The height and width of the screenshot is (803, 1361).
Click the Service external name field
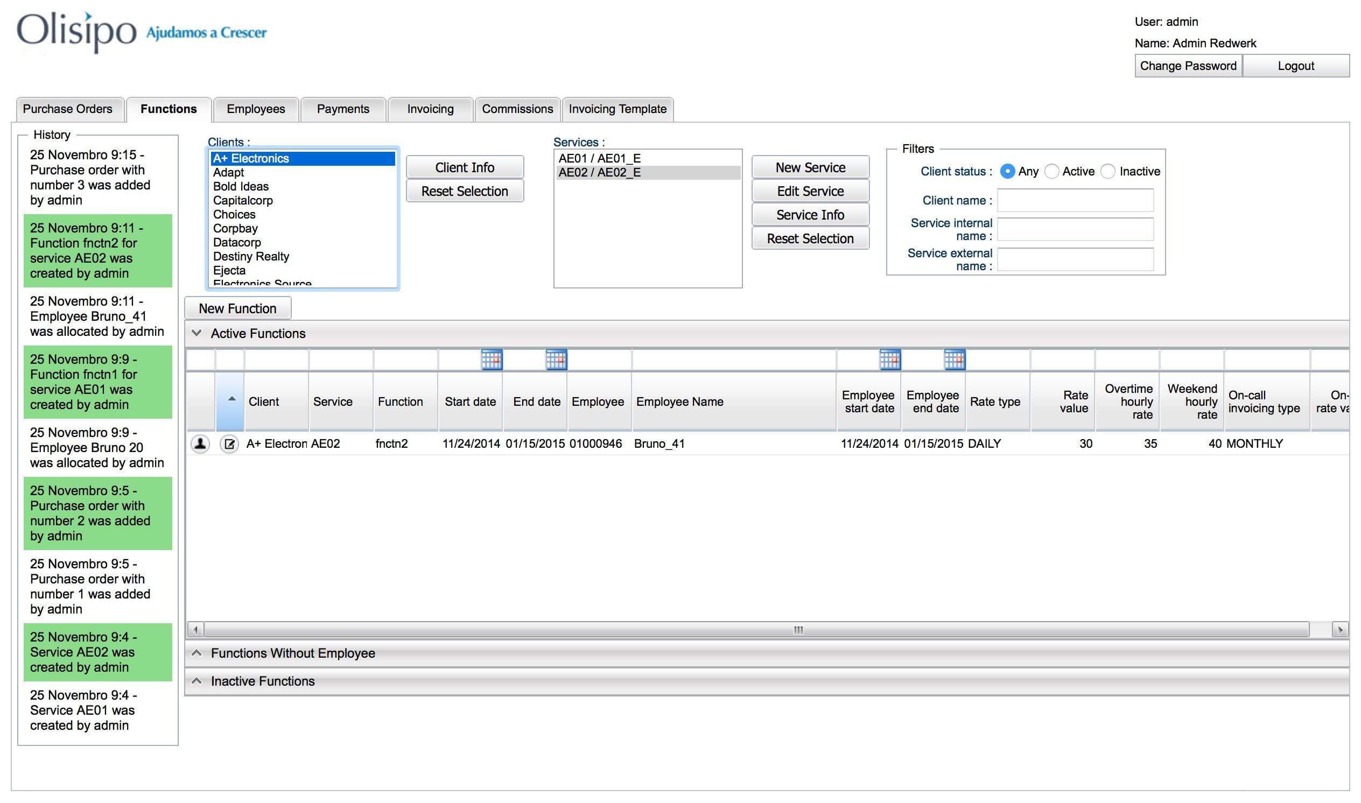point(1075,260)
